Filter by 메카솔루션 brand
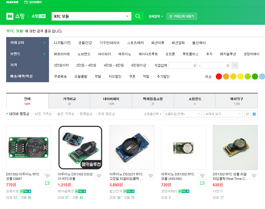This screenshot has height=209, width=265. pos(228,54)
